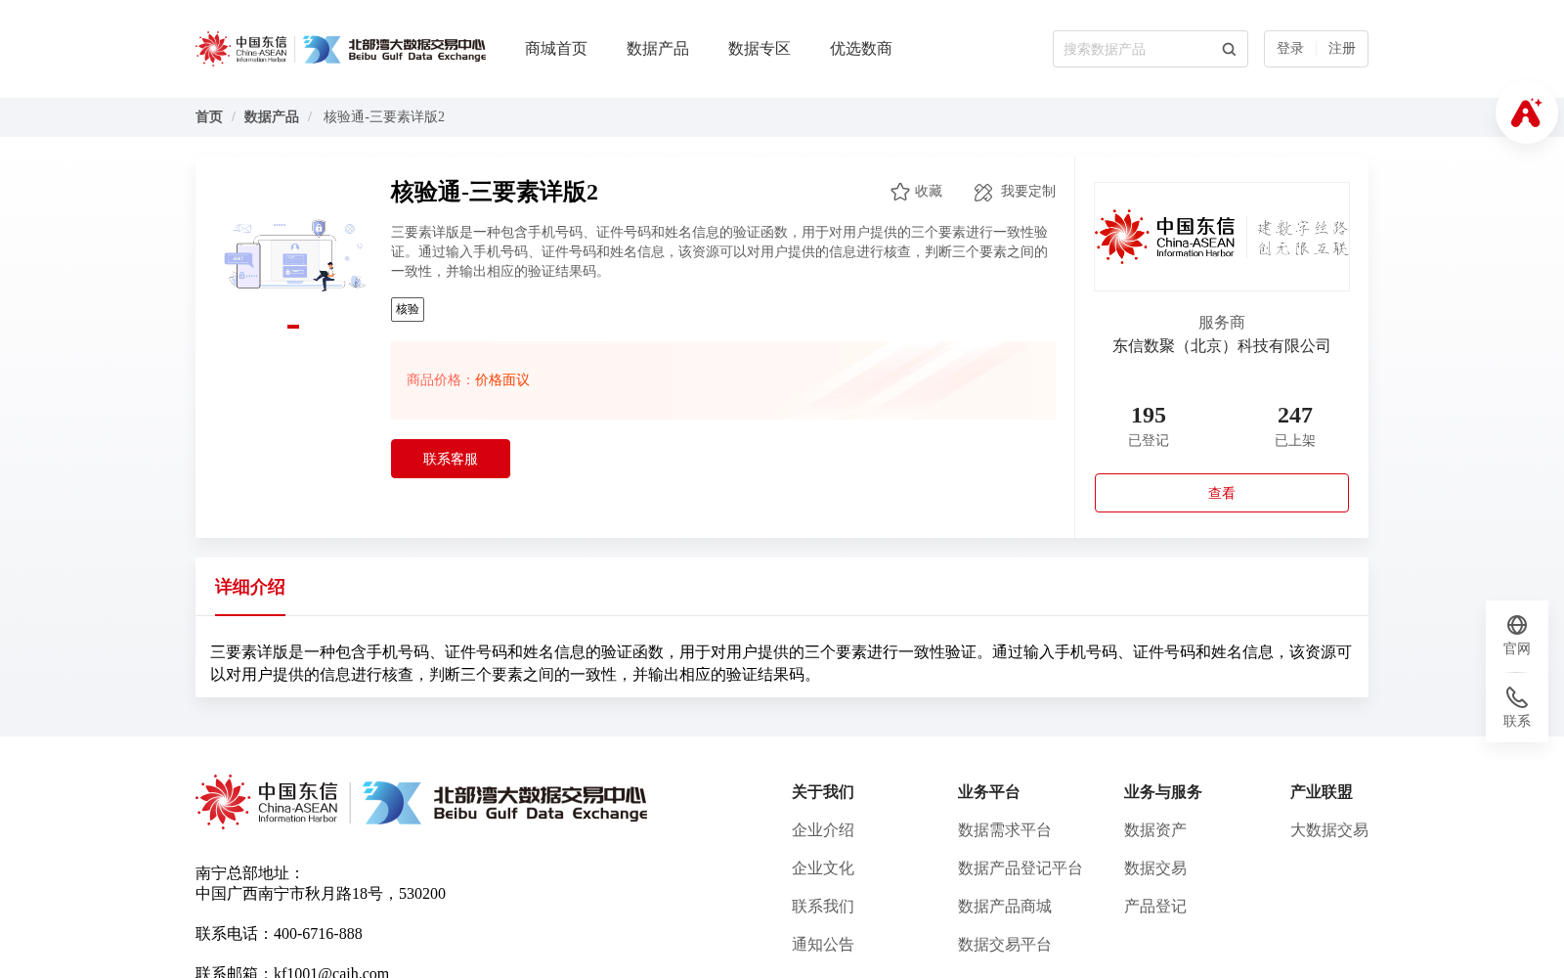Click the red carousel indicator under the image
This screenshot has height=978, width=1564.
coord(293,327)
